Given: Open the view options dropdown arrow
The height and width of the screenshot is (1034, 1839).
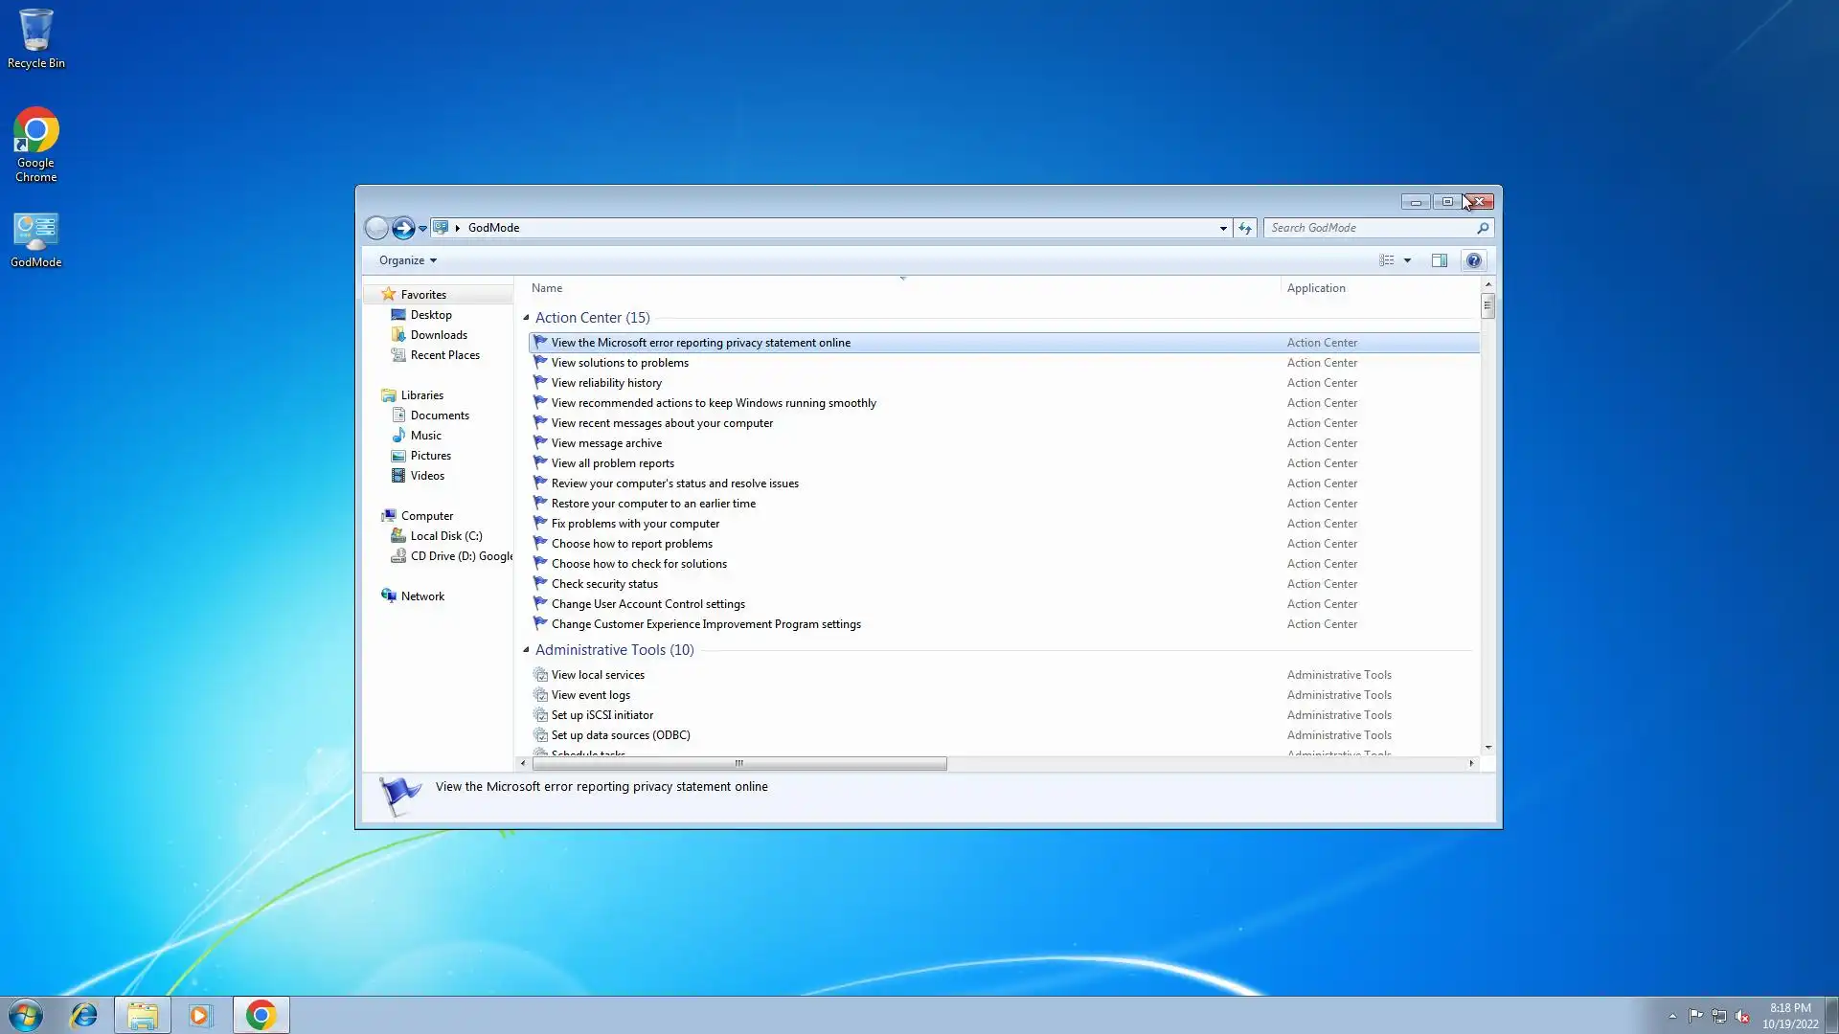Looking at the screenshot, I should (x=1407, y=260).
